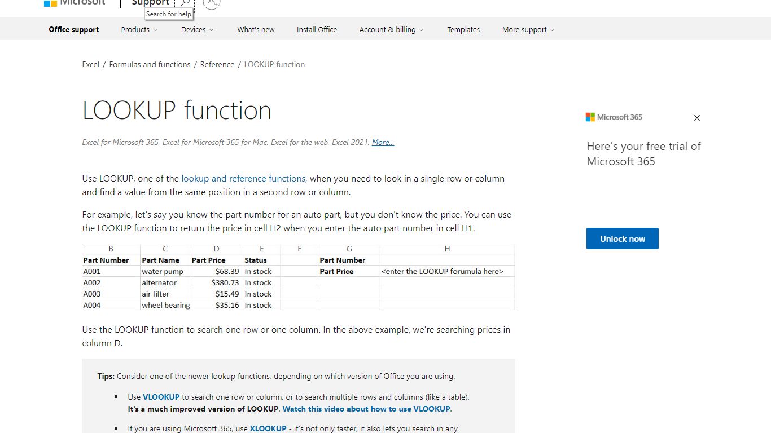Click the Unlock now button

(x=622, y=238)
